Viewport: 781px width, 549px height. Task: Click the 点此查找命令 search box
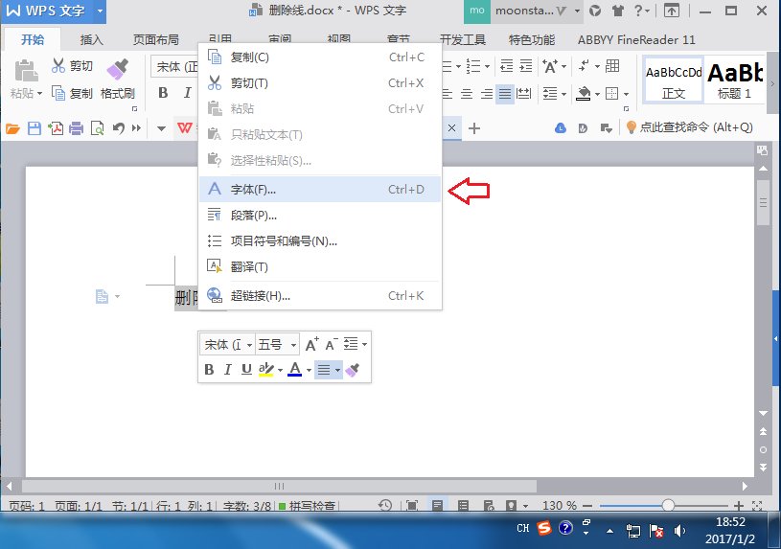coord(690,128)
